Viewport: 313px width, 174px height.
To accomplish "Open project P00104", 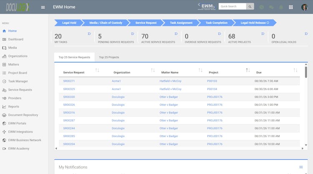I will [x=212, y=89].
